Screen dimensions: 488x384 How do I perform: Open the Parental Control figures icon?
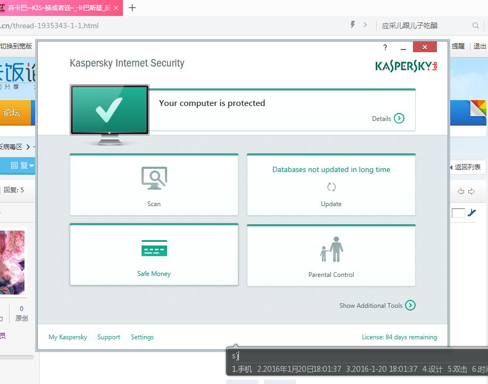332,249
